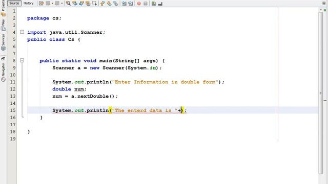Click the string "Enter Information in double form"
The image size is (328, 184).
click(165, 82)
